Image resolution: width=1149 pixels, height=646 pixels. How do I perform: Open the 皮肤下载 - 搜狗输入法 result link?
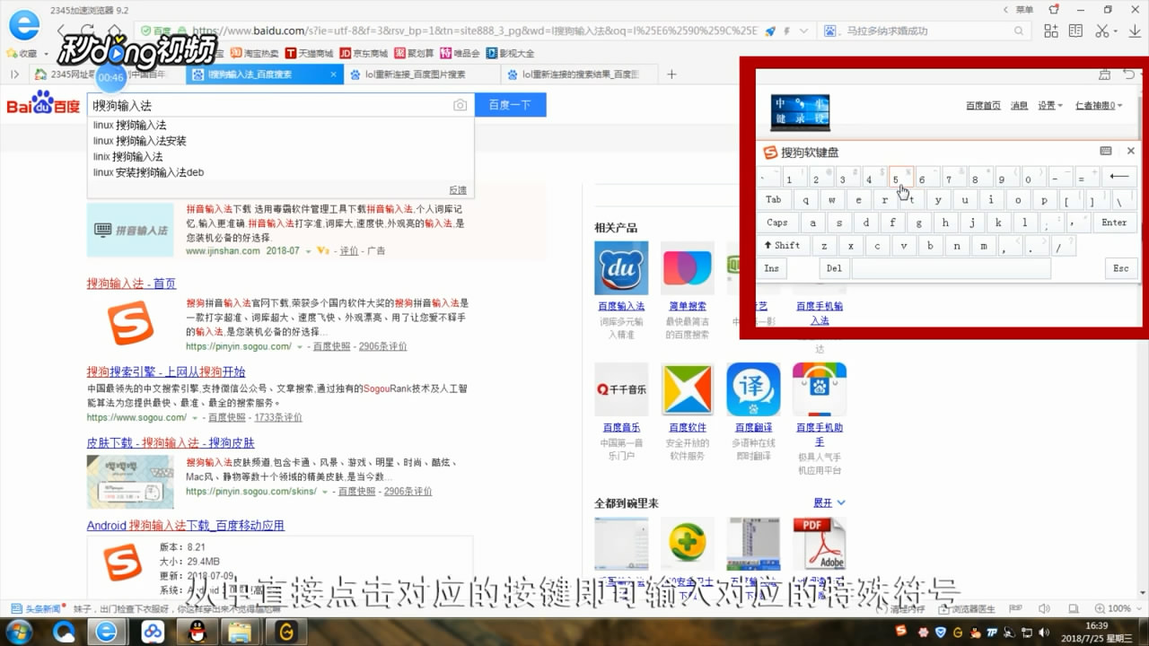171,442
